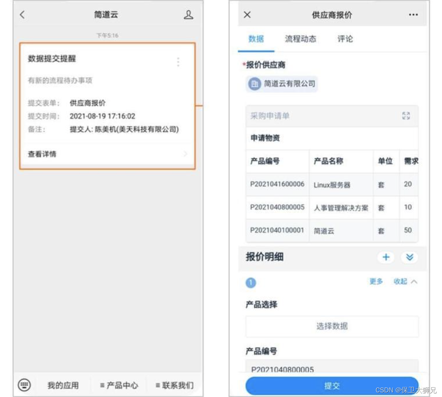
Task: Click the 选择数据 field under 产品选择
Action: [x=332, y=326]
